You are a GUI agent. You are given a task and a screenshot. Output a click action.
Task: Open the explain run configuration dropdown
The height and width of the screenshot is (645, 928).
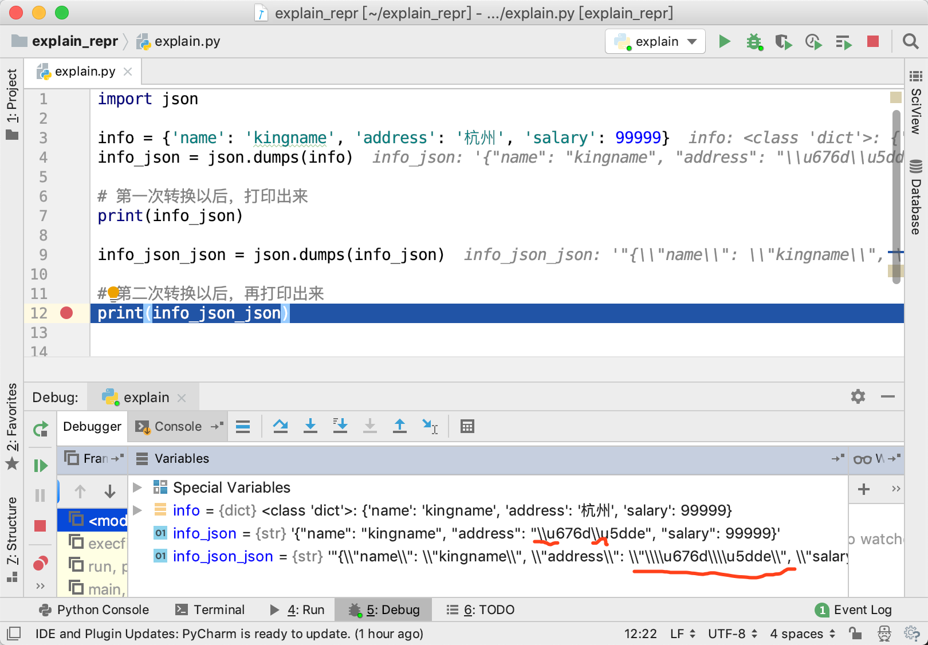pyautogui.click(x=655, y=42)
